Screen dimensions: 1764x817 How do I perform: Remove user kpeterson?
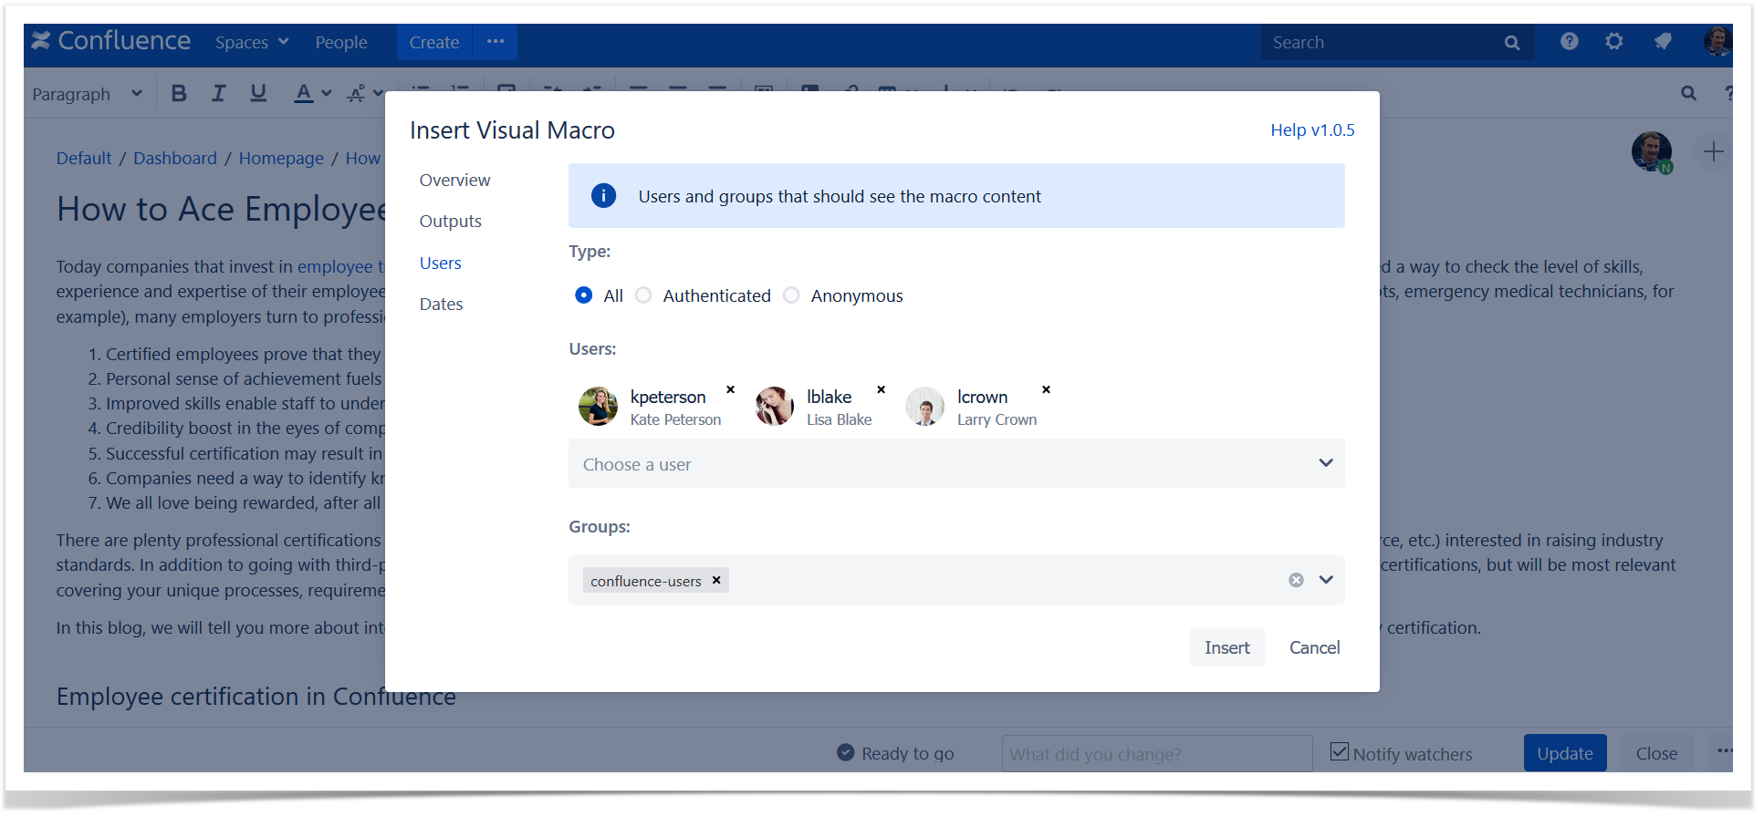pos(730,389)
